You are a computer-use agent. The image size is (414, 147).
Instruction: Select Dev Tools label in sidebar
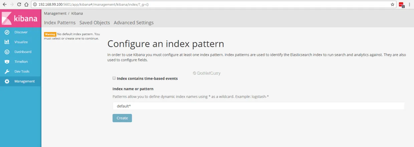coord(22,72)
